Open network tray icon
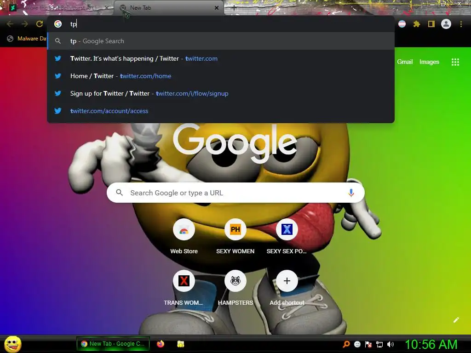This screenshot has width=471, height=353. pos(379,344)
